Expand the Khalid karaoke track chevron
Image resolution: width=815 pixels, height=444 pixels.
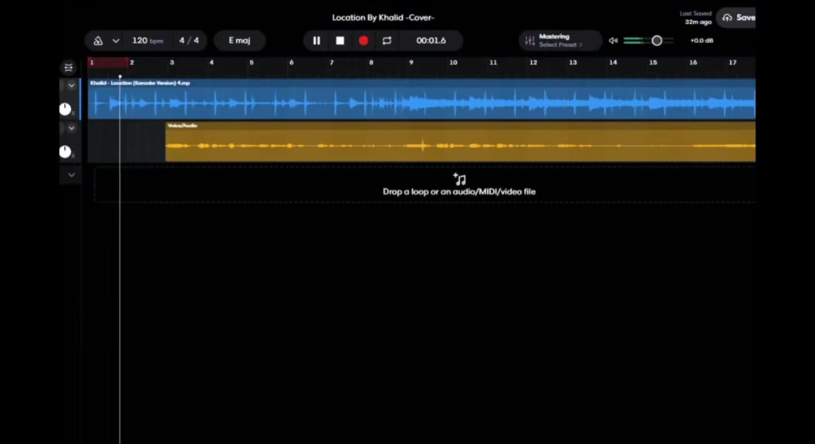pos(71,85)
